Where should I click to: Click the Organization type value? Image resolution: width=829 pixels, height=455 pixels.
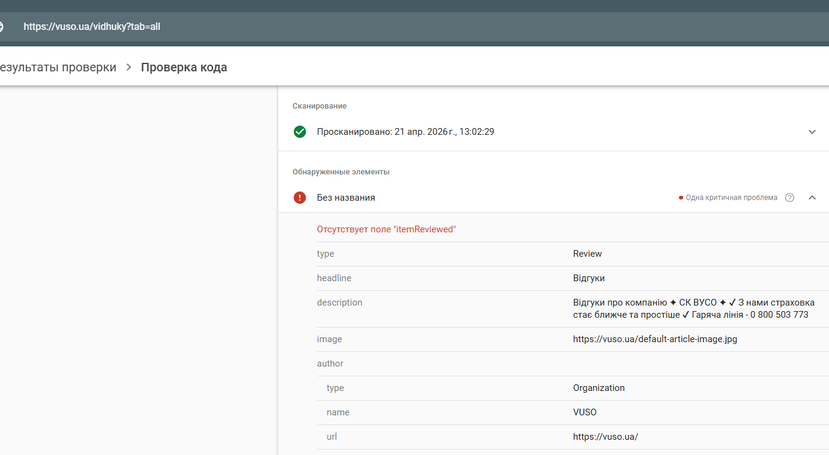click(x=598, y=388)
